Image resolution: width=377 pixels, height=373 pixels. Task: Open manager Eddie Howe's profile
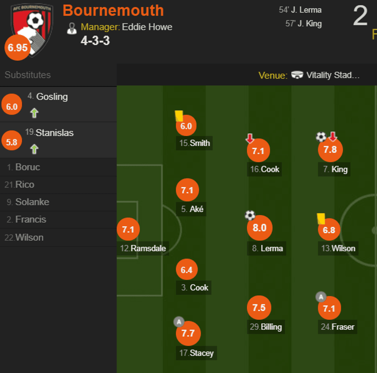(147, 27)
